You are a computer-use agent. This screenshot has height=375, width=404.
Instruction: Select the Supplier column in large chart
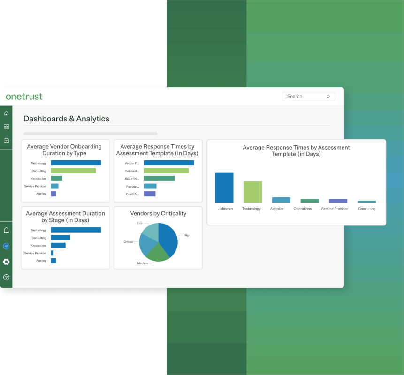[281, 200]
